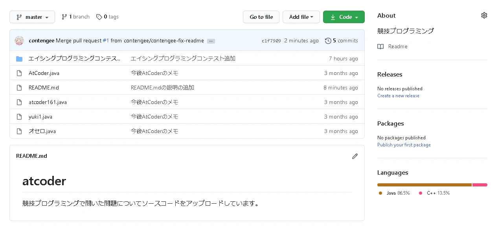Viewport: 498px width, 230px height.
Task: Click the file icon beside atcoder161.java
Action: click(x=19, y=102)
